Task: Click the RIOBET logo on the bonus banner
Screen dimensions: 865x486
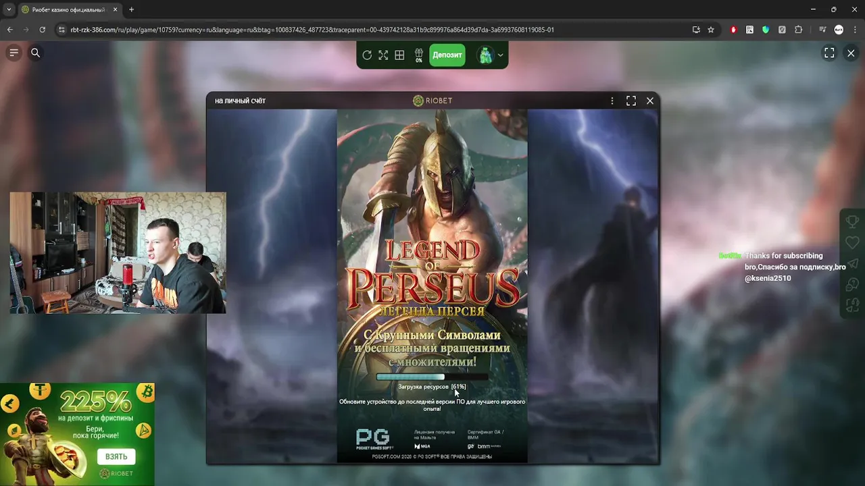Action: point(116,474)
